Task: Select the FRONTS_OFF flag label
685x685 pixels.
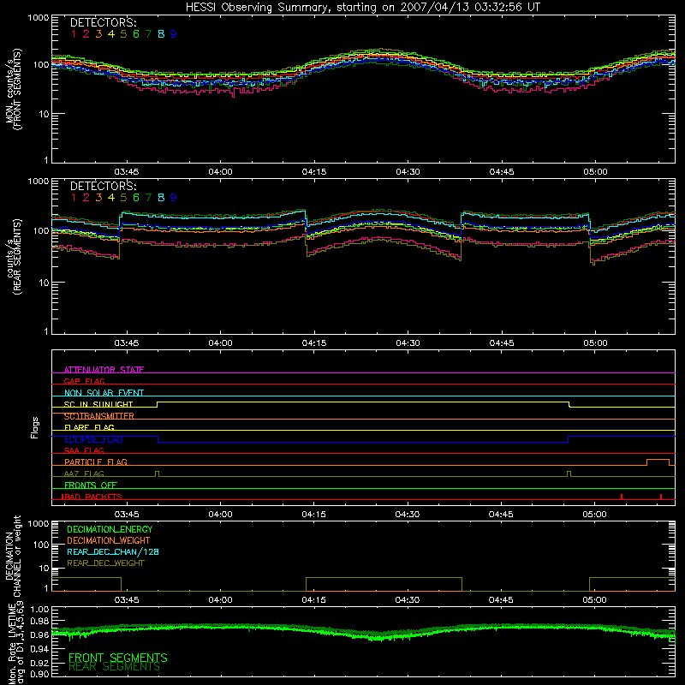Action: (91, 485)
